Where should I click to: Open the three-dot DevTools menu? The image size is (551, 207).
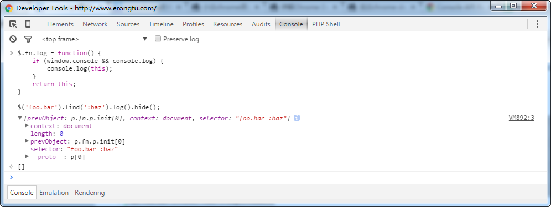(x=537, y=24)
